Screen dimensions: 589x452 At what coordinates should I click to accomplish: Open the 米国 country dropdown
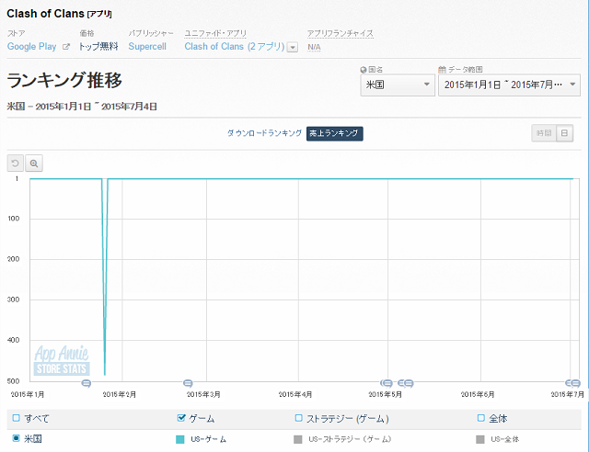coord(398,85)
